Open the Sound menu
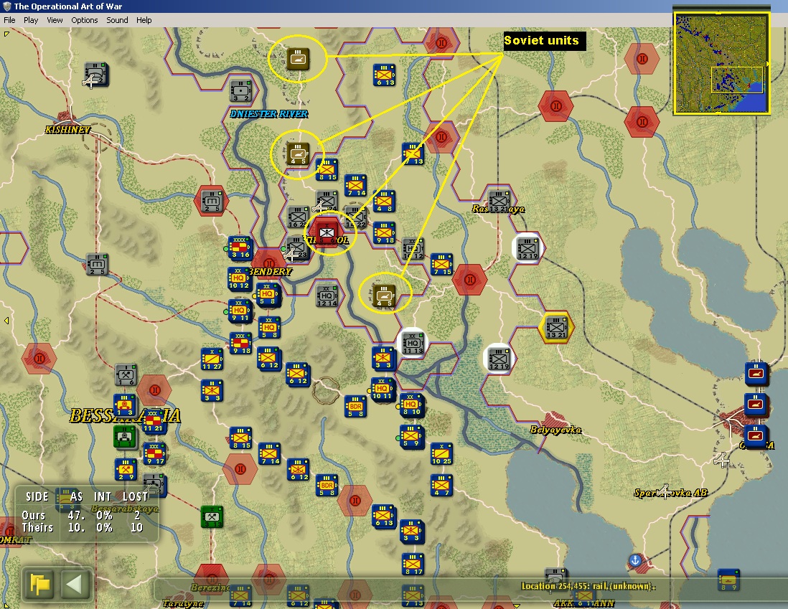The image size is (788, 609). tap(117, 20)
